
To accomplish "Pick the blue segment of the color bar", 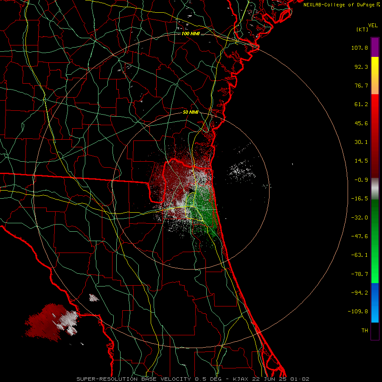I will pyautogui.click(x=375, y=303).
